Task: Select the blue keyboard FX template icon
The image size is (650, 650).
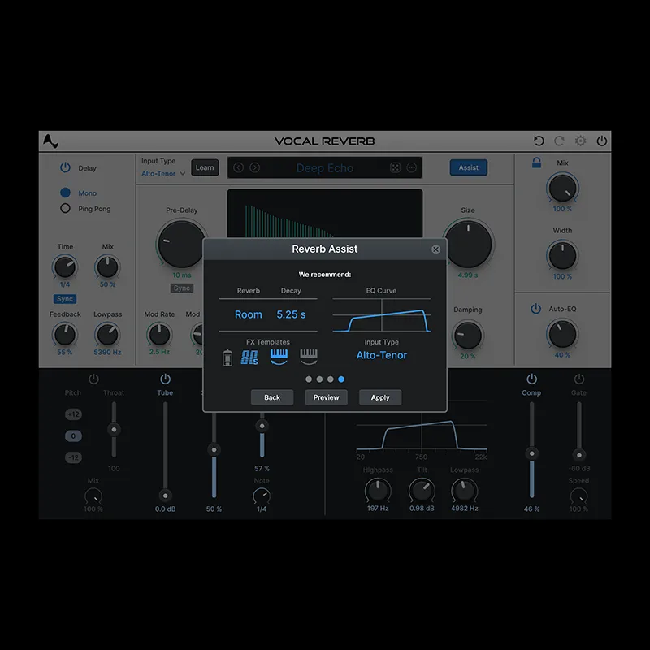Action: [279, 357]
